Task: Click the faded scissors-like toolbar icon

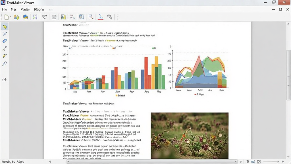Action: pyautogui.click(x=72, y=17)
